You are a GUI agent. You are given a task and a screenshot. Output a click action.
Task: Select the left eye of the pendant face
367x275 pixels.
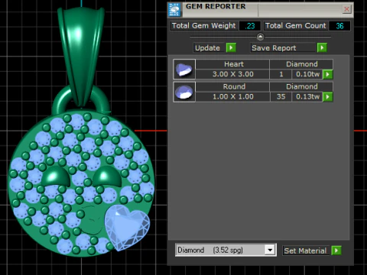pos(56,176)
